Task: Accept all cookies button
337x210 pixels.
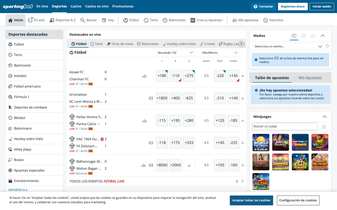Action: pos(251,200)
